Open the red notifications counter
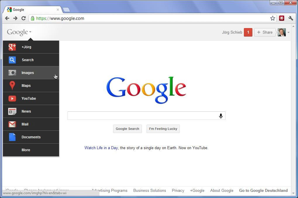The height and width of the screenshot is (198, 298). coord(248,32)
